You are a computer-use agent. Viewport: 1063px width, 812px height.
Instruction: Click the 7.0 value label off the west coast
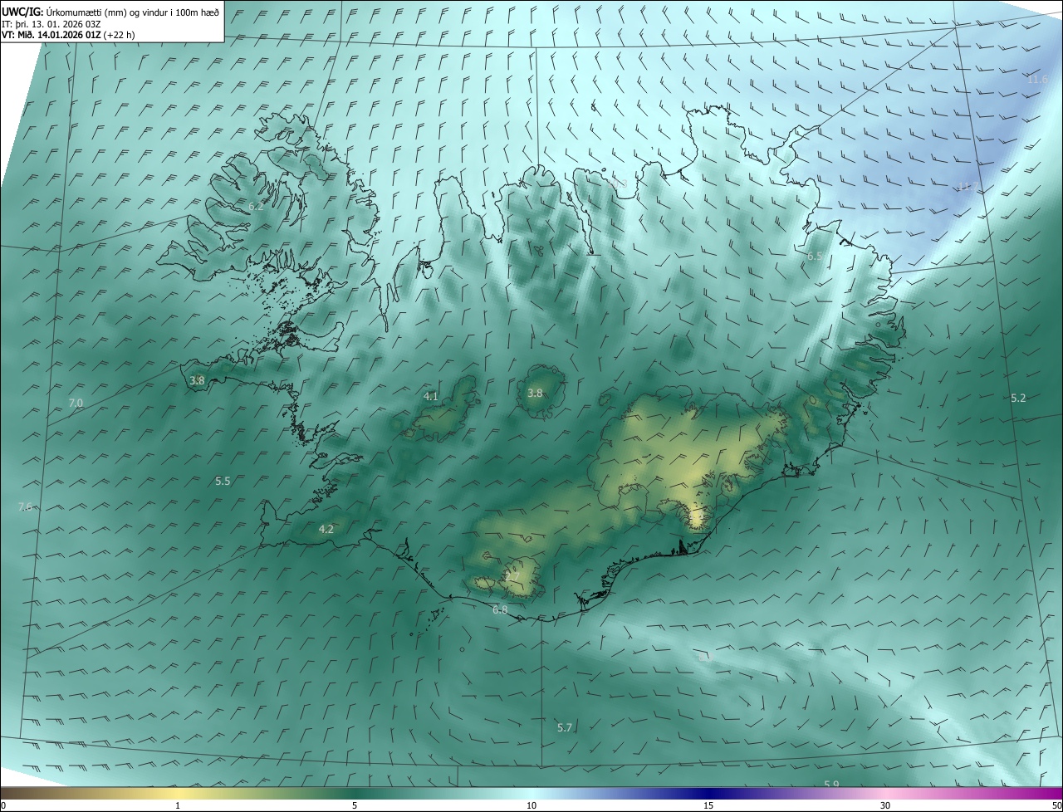tap(76, 404)
